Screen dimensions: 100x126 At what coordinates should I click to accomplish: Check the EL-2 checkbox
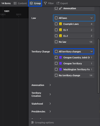coord(56,36)
